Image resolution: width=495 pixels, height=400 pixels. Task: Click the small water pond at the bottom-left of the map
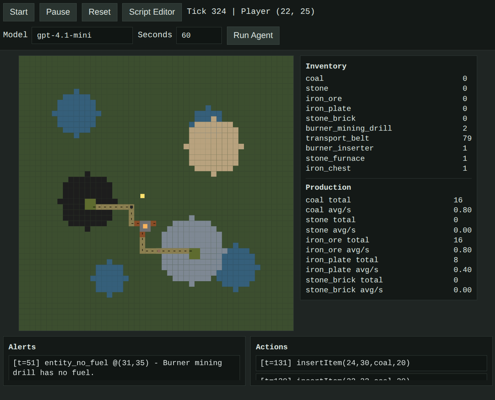click(110, 278)
